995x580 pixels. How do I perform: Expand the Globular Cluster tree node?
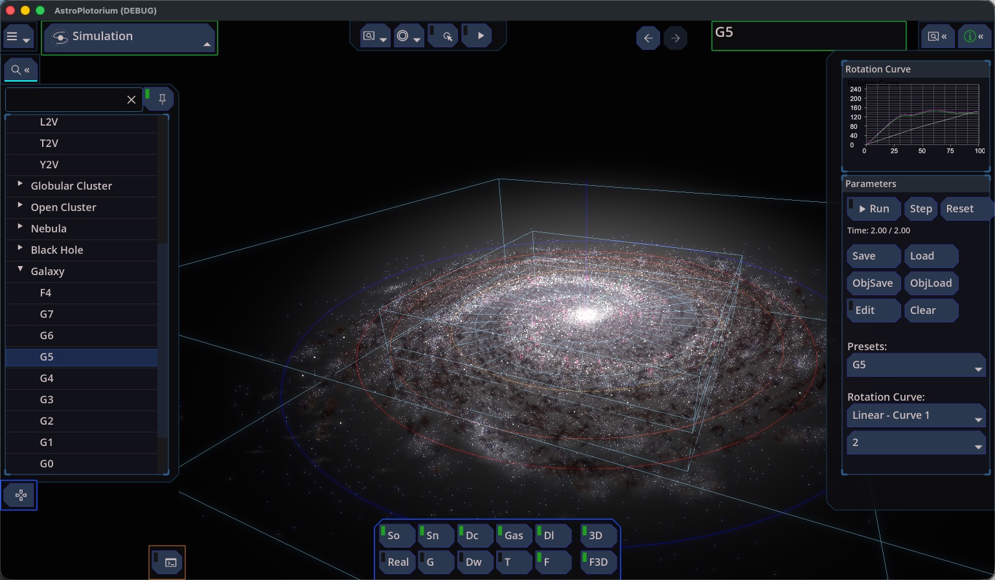coord(20,184)
